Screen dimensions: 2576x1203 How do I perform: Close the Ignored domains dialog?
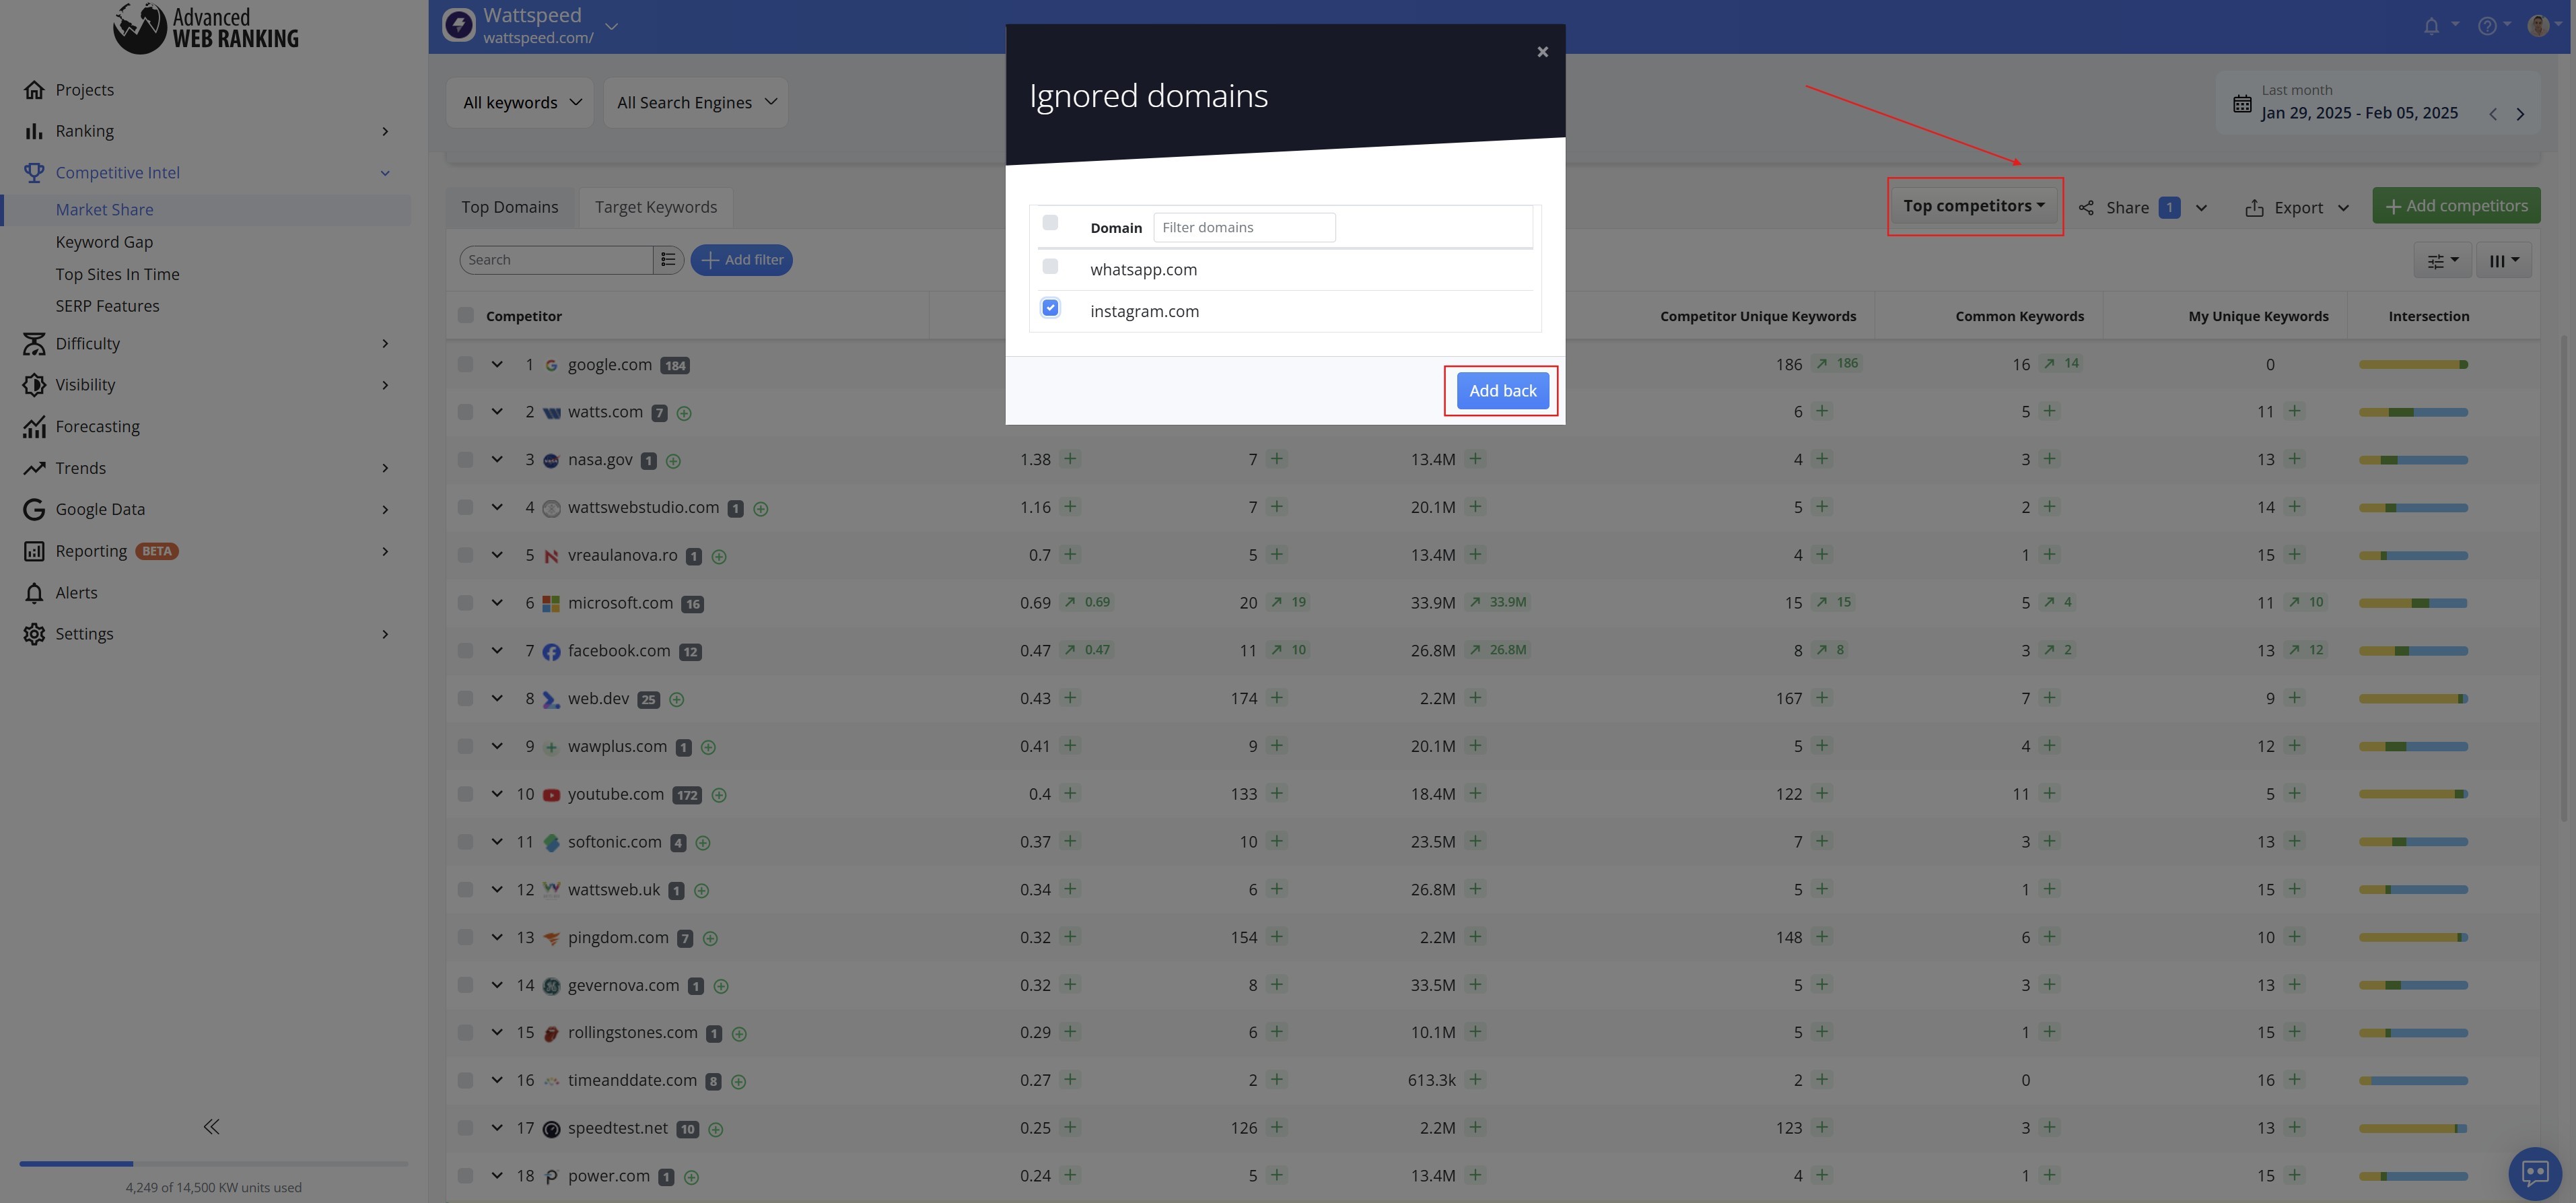[1542, 52]
